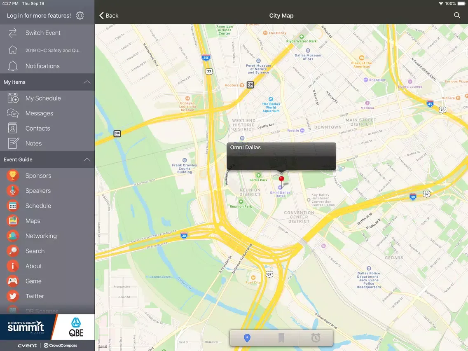Open the alarm clock map toolbar button
The height and width of the screenshot is (351, 468).
pyautogui.click(x=316, y=338)
